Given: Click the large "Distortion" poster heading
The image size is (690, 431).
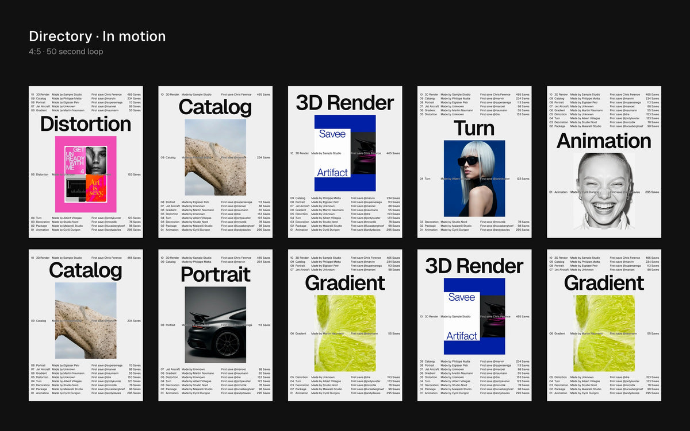Looking at the screenshot, I should coord(86,124).
